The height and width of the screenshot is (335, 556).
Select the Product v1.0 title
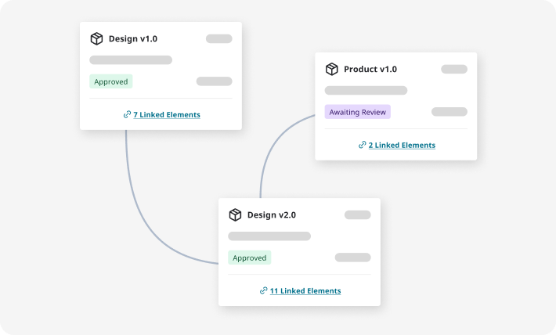point(370,69)
